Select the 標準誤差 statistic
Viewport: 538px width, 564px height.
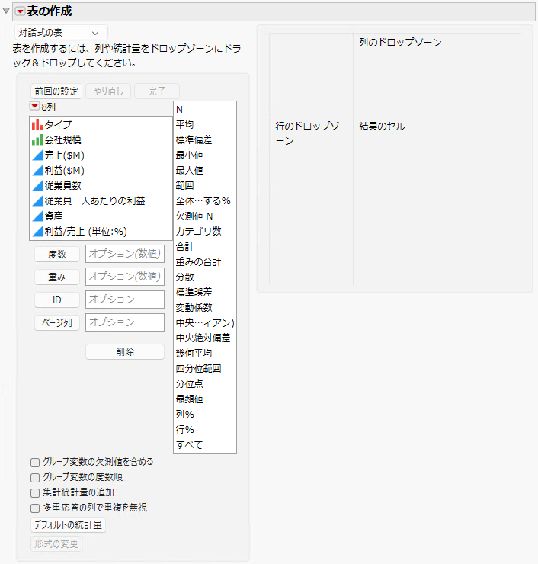194,292
